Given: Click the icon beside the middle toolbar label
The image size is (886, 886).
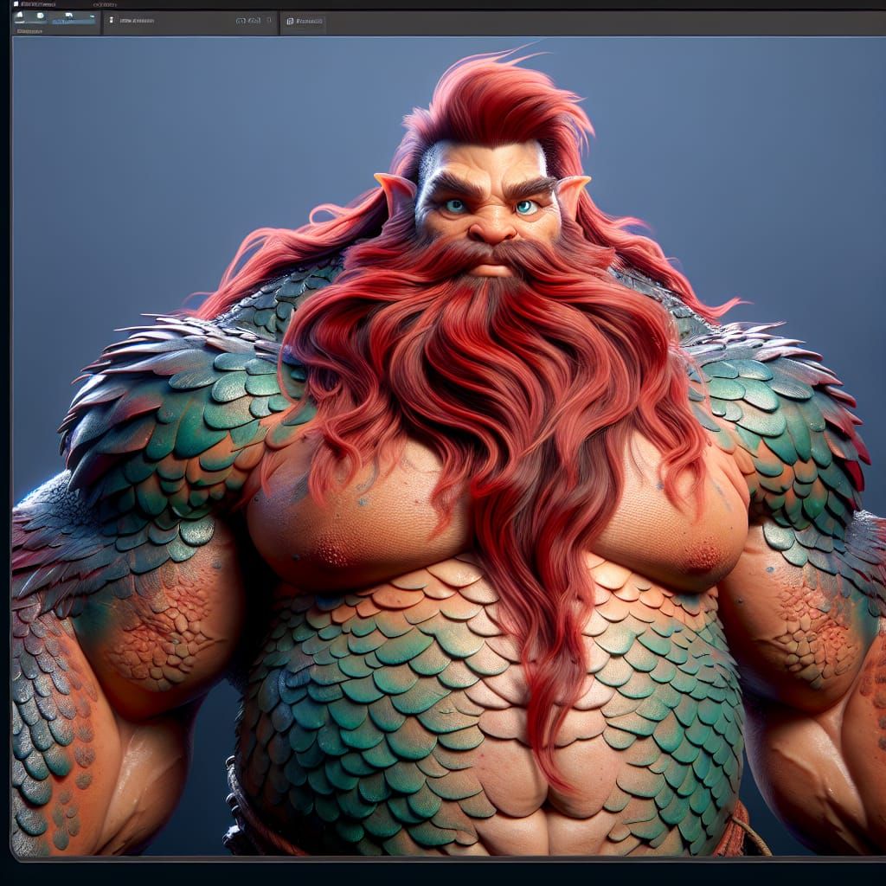Looking at the screenshot, I should coord(111,18).
